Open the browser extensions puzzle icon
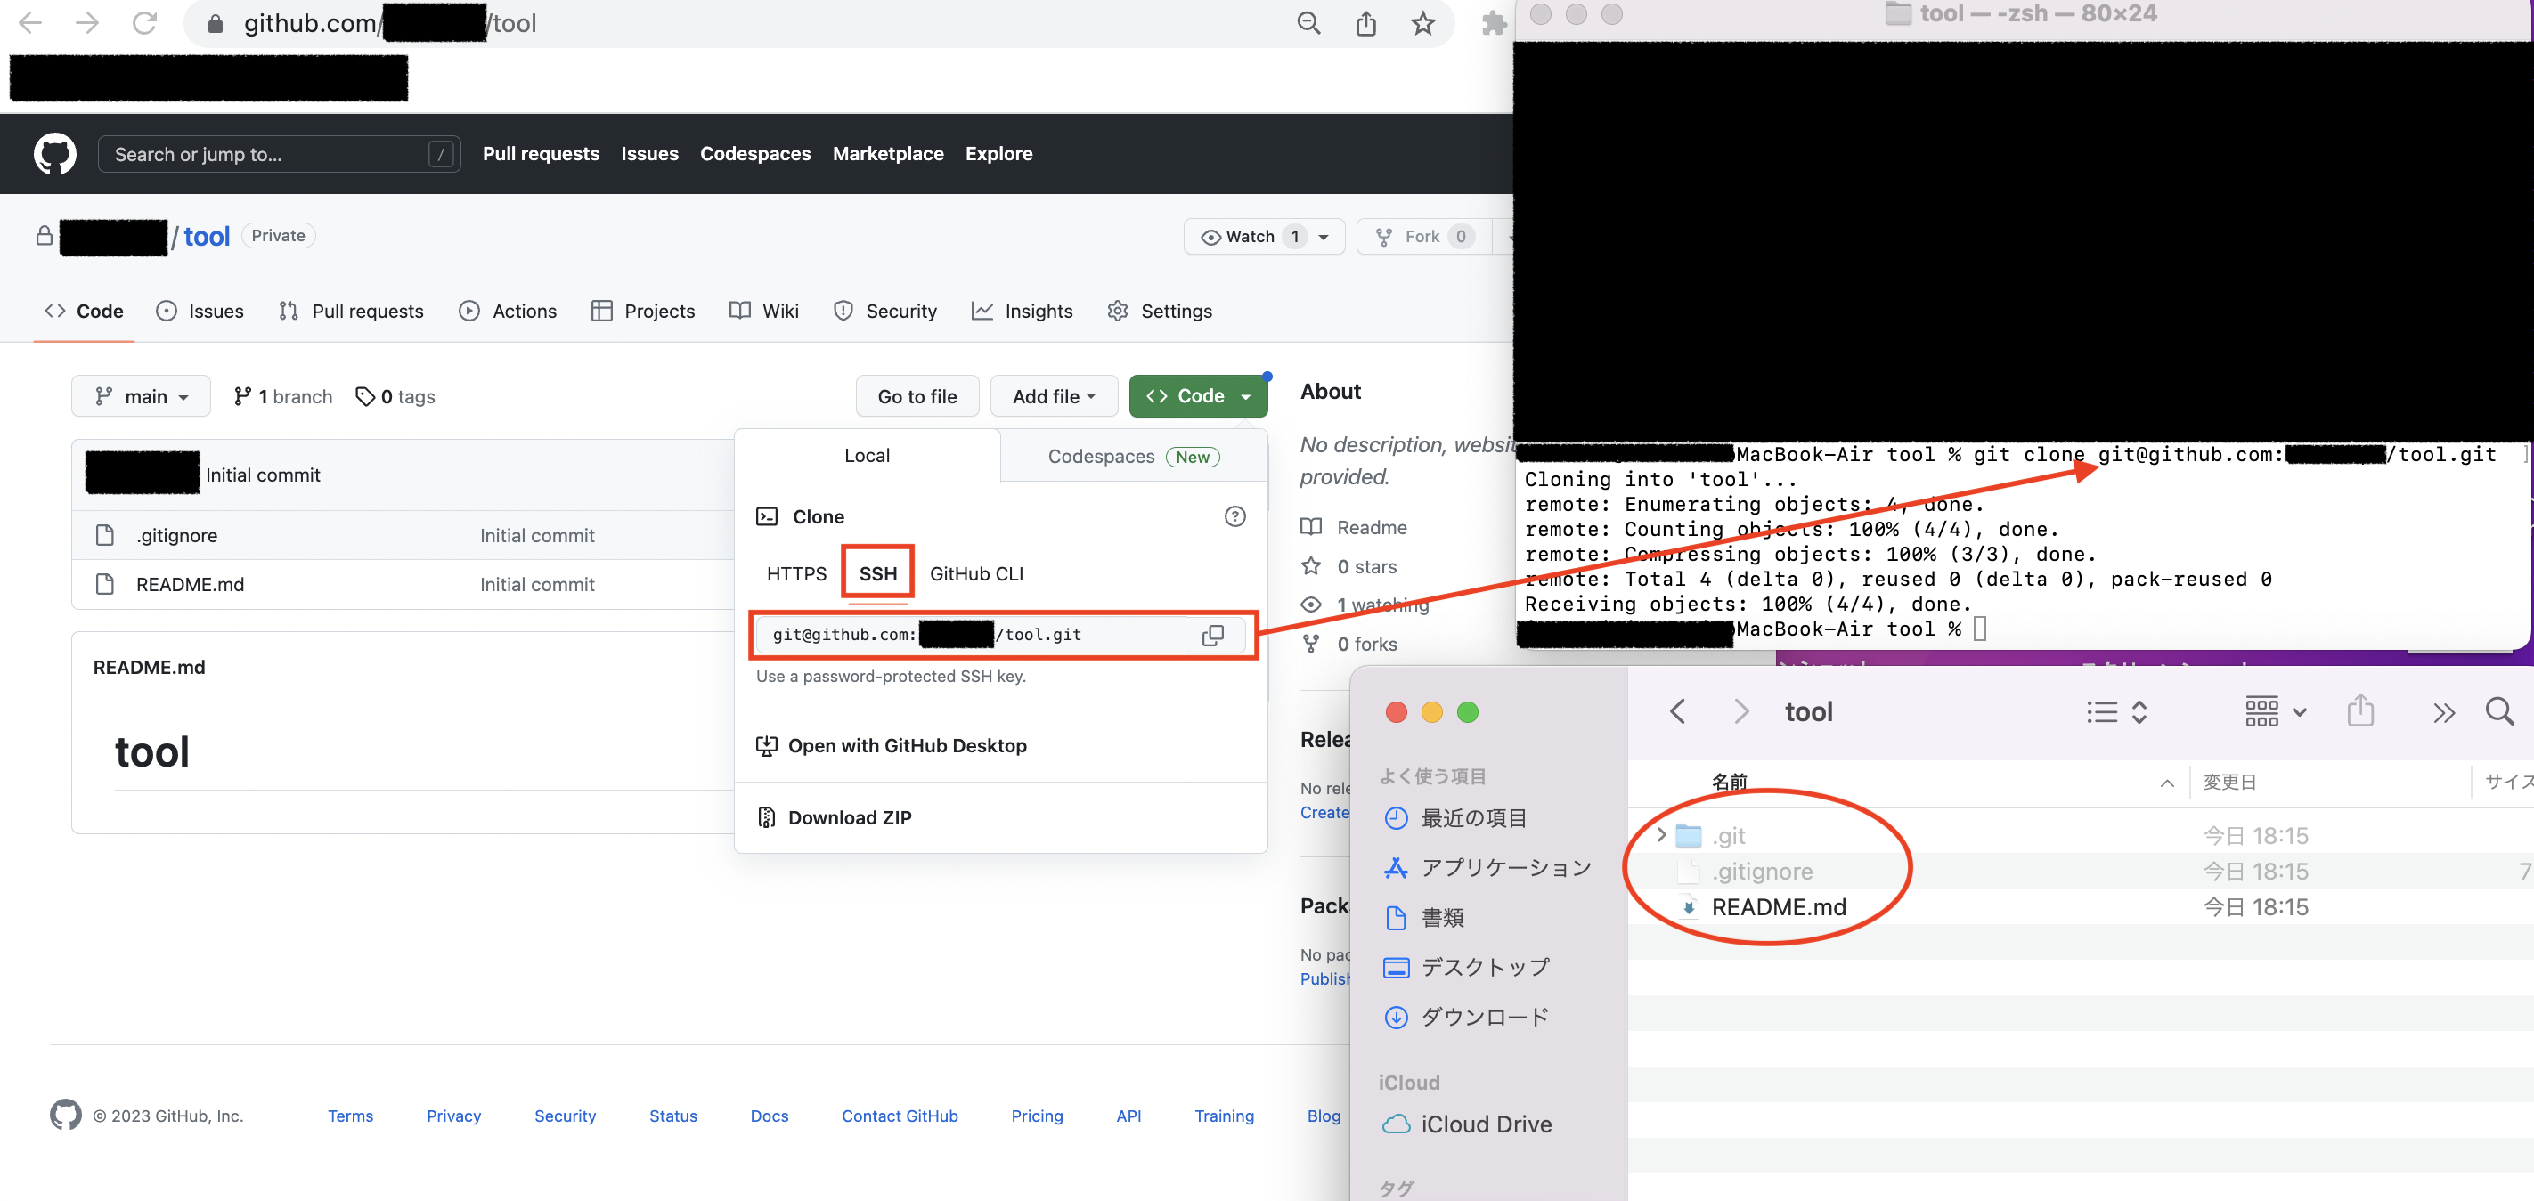 coord(1494,24)
